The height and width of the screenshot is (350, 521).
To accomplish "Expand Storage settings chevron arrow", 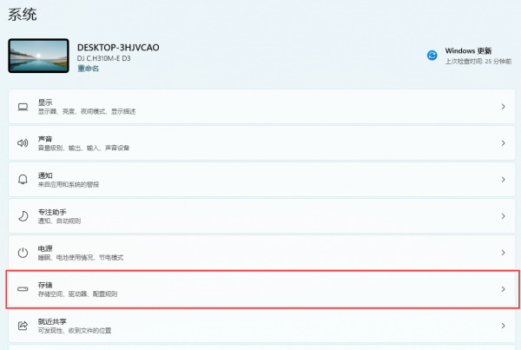I will tap(503, 289).
